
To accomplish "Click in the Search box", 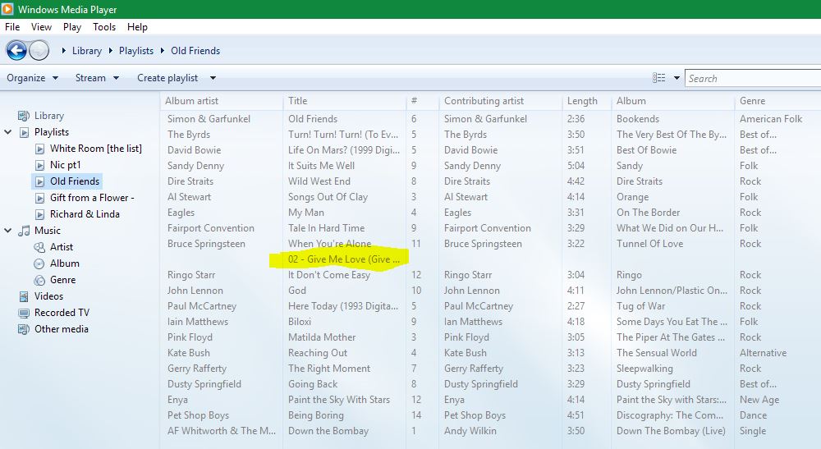I will tap(753, 79).
